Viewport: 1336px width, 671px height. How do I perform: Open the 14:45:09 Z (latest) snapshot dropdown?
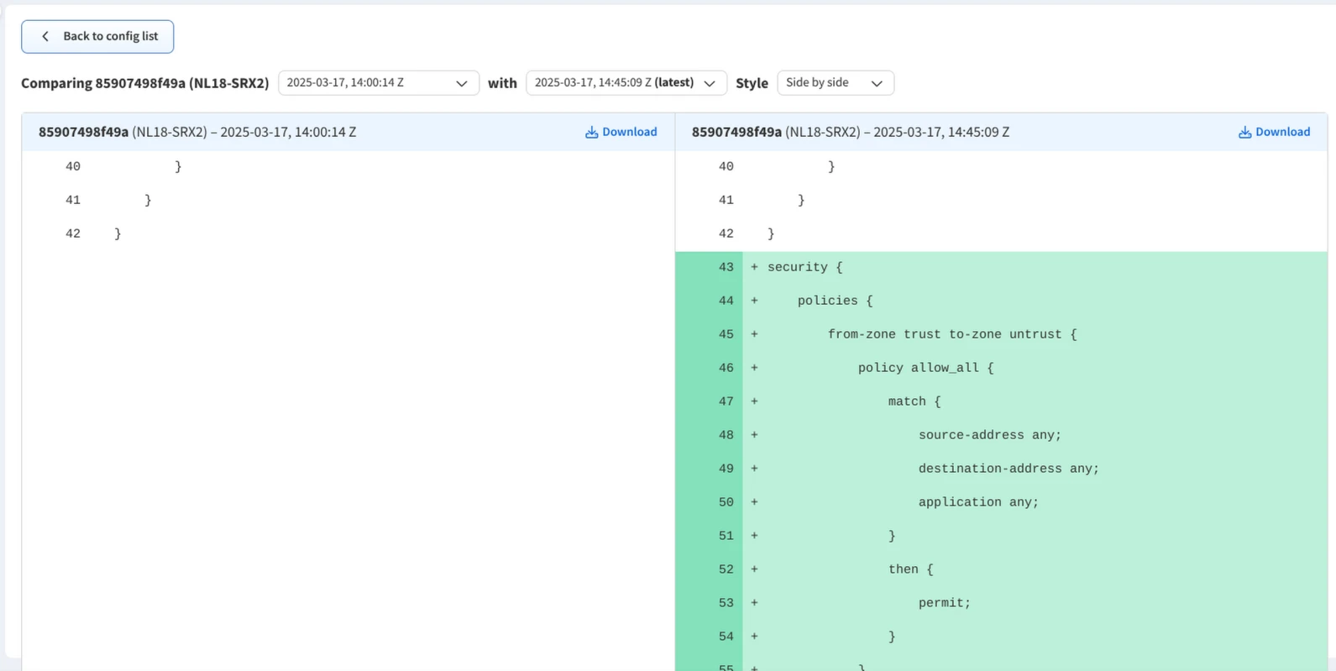tap(626, 83)
